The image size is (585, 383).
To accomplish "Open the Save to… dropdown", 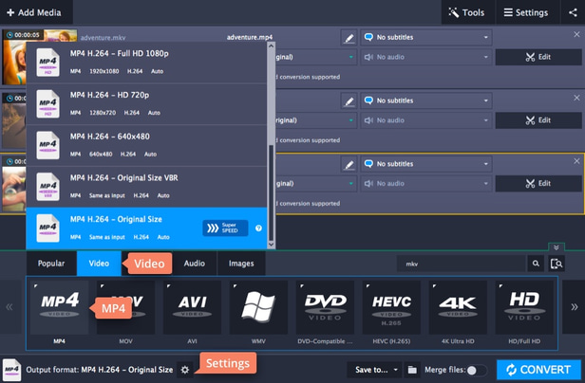I will point(374,370).
